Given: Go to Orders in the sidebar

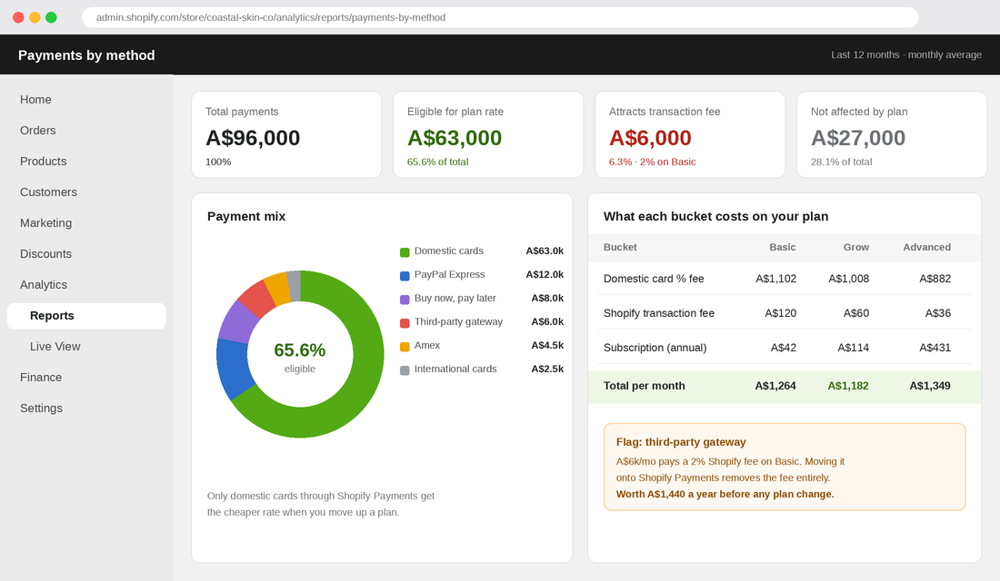Looking at the screenshot, I should [x=37, y=130].
